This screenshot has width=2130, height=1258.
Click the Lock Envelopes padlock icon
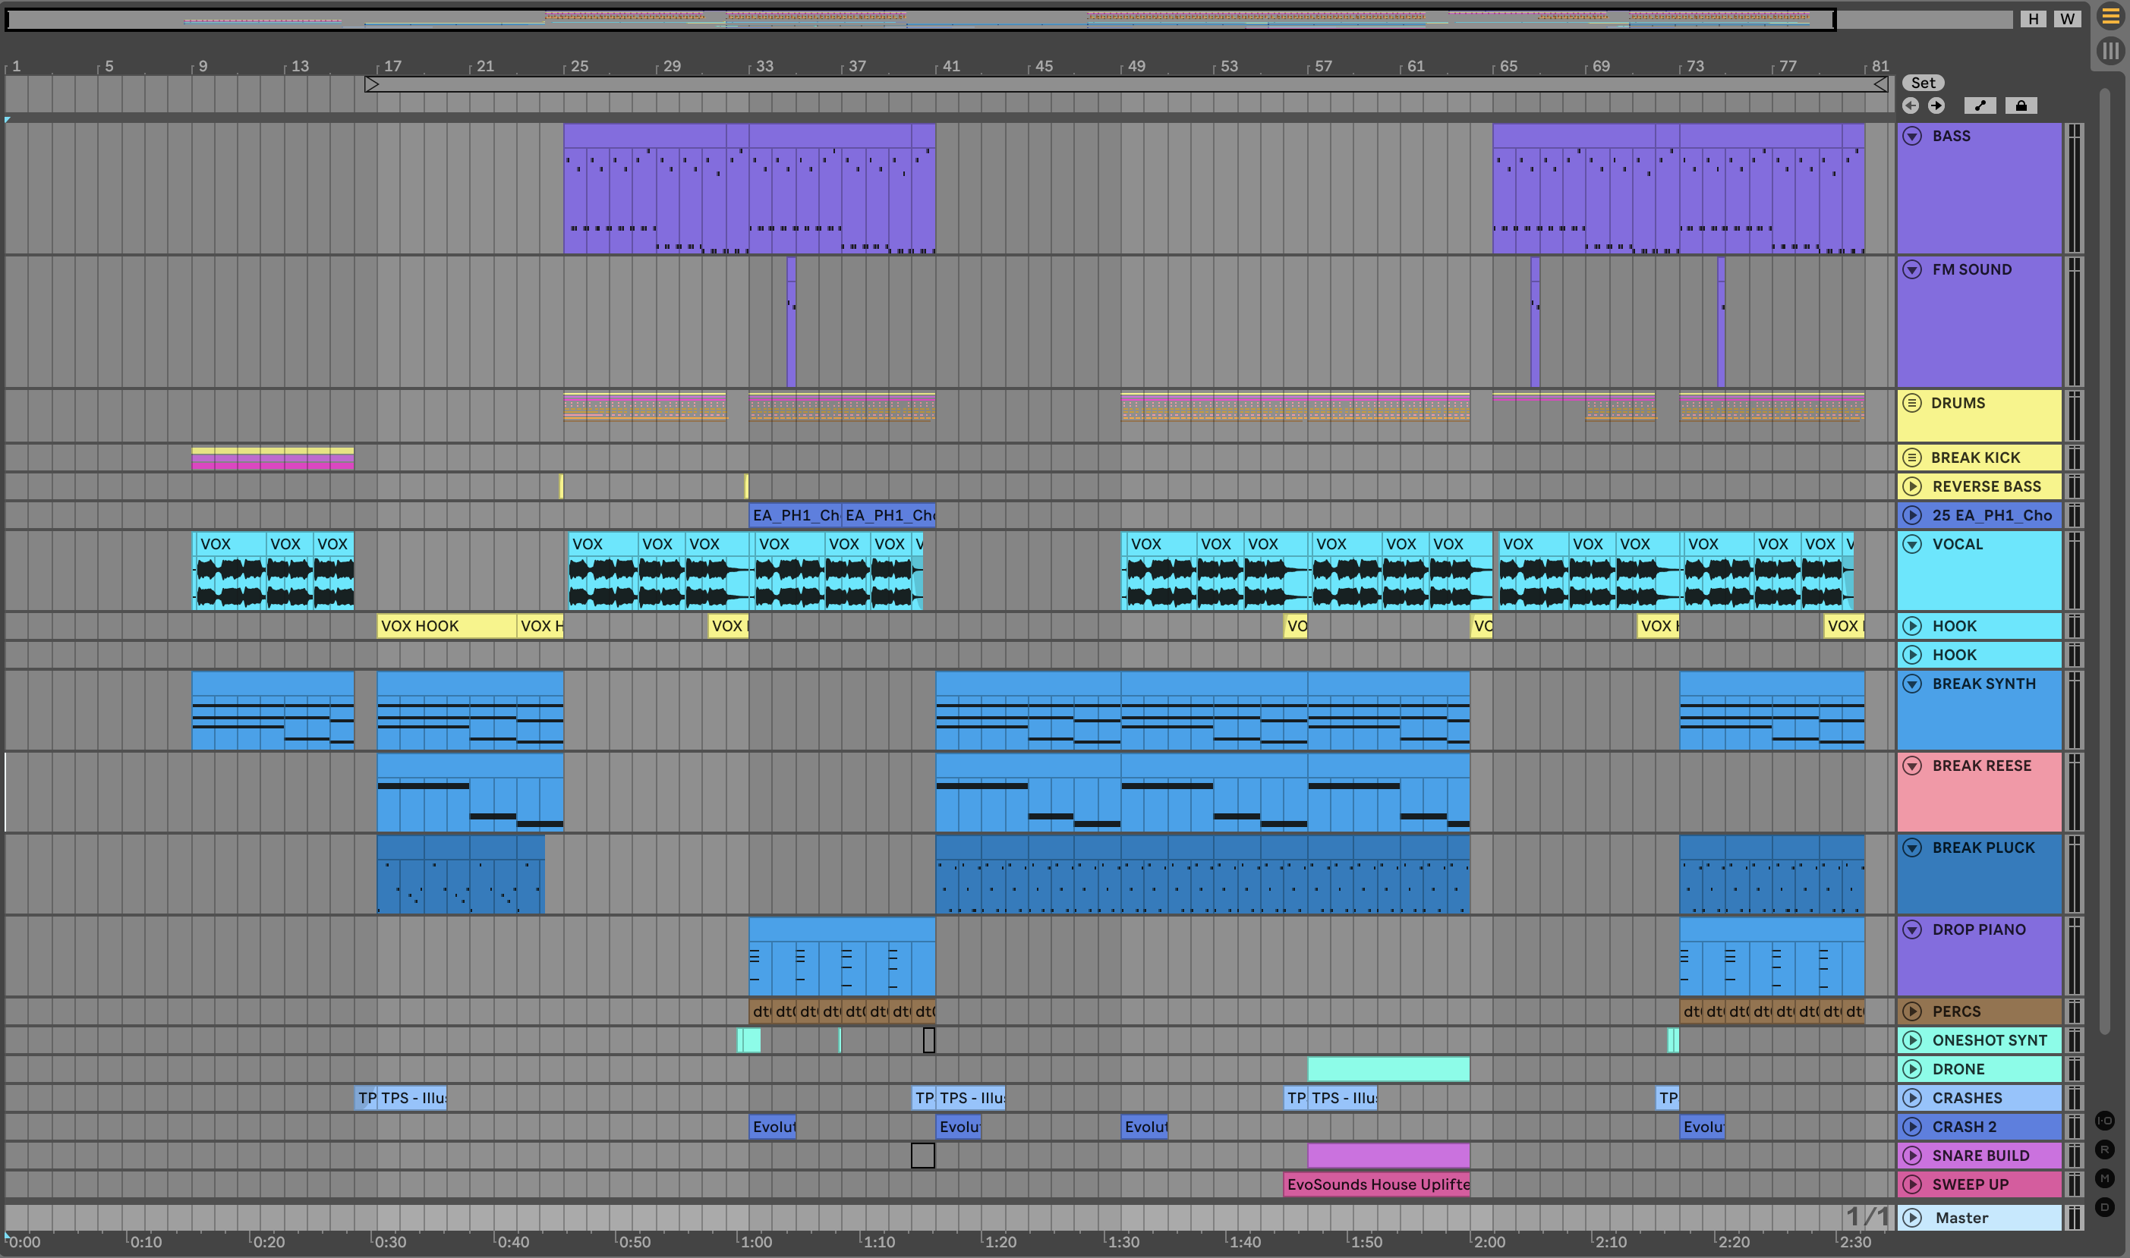2021,105
